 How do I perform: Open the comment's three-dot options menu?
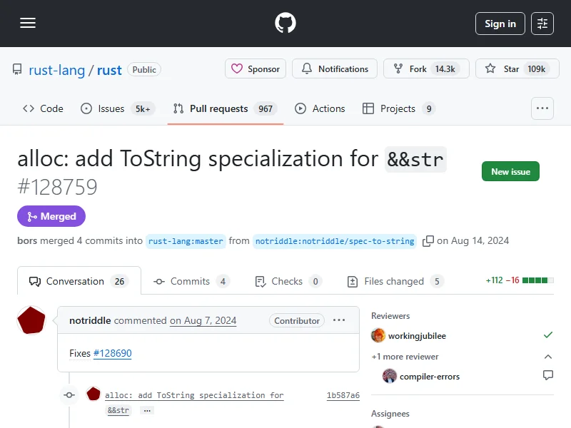(x=339, y=320)
